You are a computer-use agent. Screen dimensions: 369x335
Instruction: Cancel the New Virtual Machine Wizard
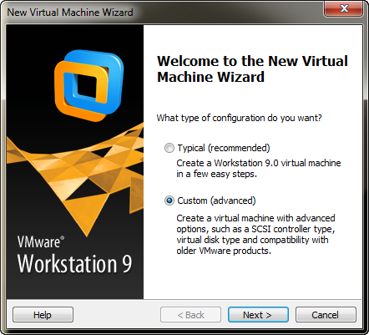pyautogui.click(x=326, y=315)
